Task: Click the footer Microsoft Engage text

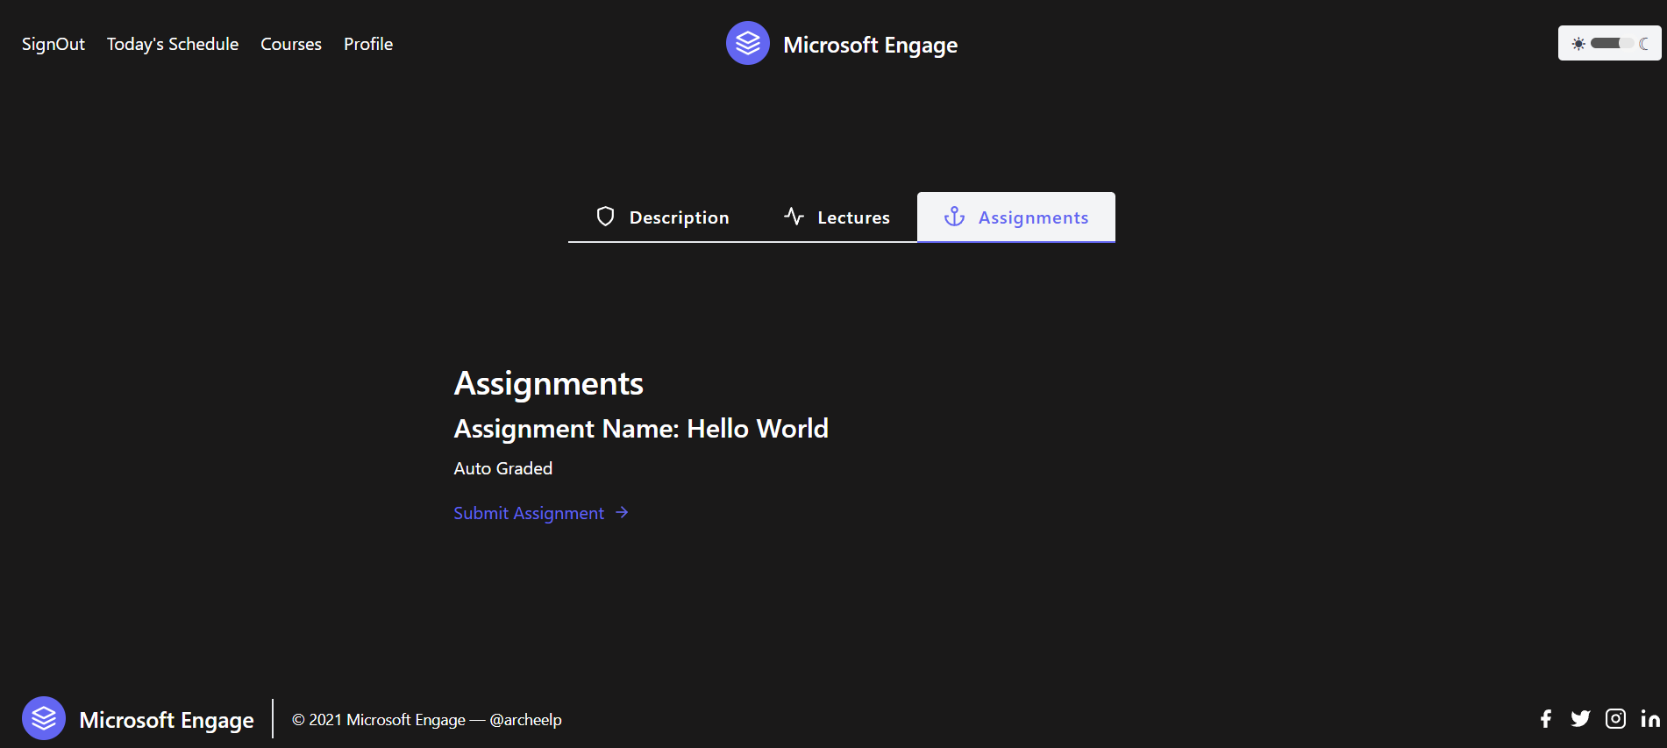Action: 167,720
